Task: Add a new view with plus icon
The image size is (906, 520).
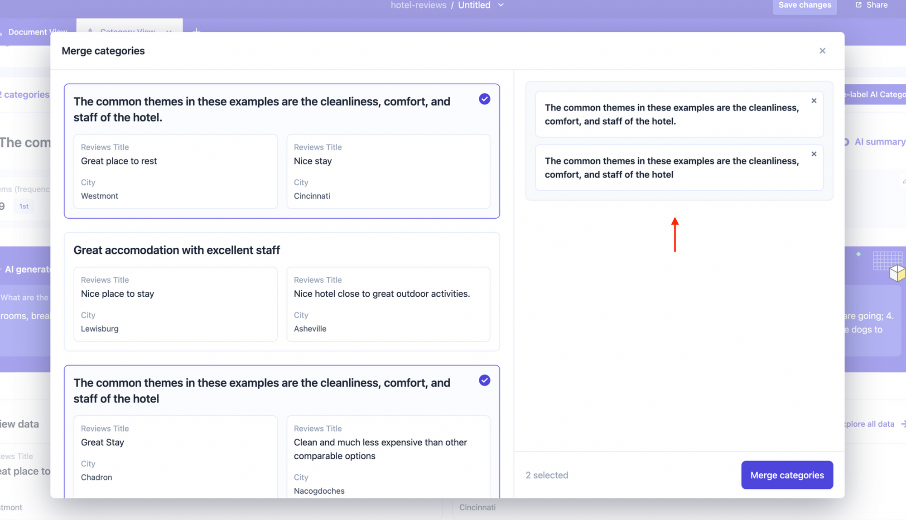Action: [x=196, y=30]
